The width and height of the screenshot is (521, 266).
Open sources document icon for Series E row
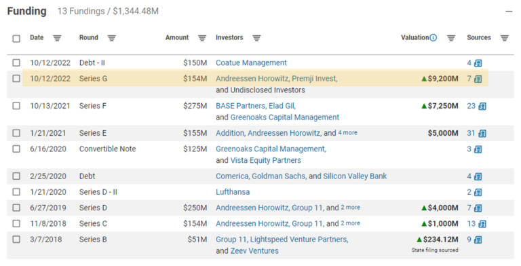pyautogui.click(x=482, y=134)
